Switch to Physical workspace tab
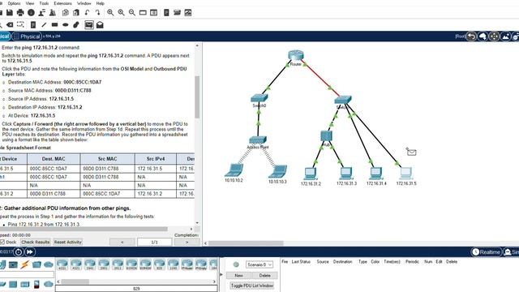Viewport: 519px width, 292px height. (x=27, y=36)
